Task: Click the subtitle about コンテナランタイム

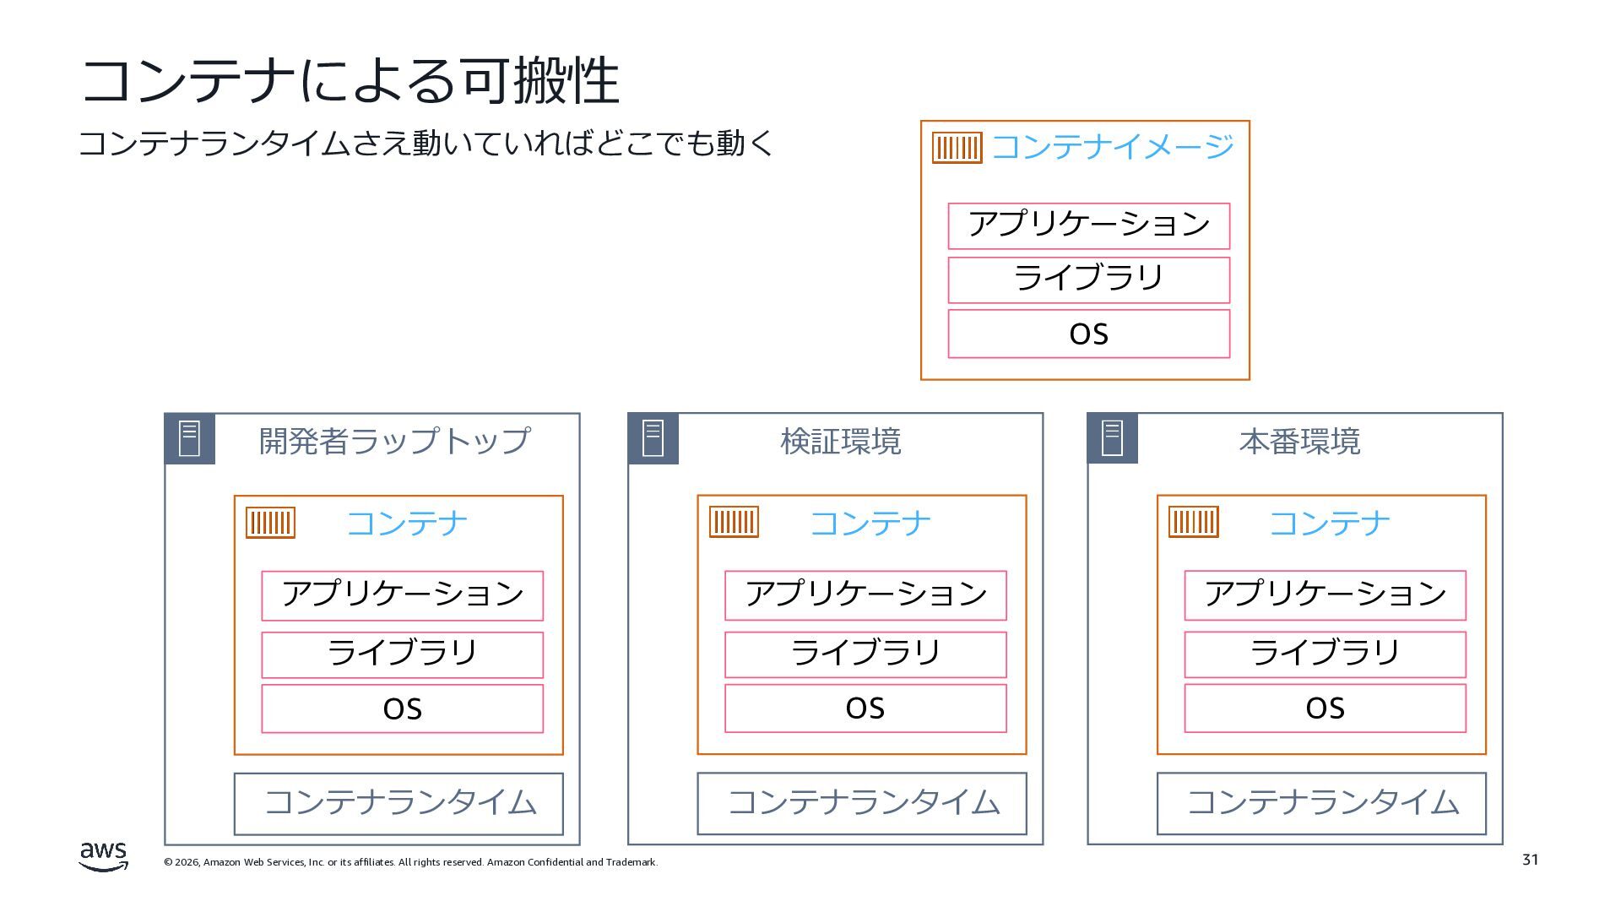Action: click(426, 144)
